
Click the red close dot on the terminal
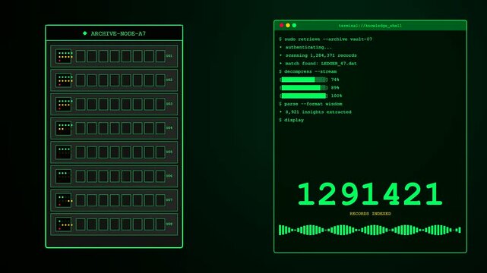tap(281, 26)
